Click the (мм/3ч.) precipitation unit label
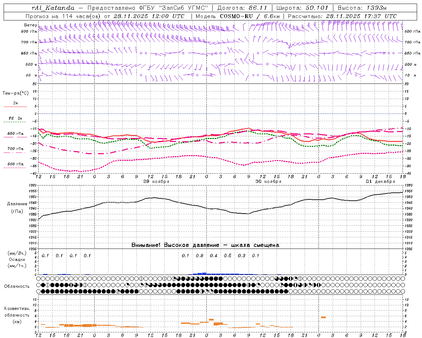Screen dimensions: 422x338 [x=17, y=253]
